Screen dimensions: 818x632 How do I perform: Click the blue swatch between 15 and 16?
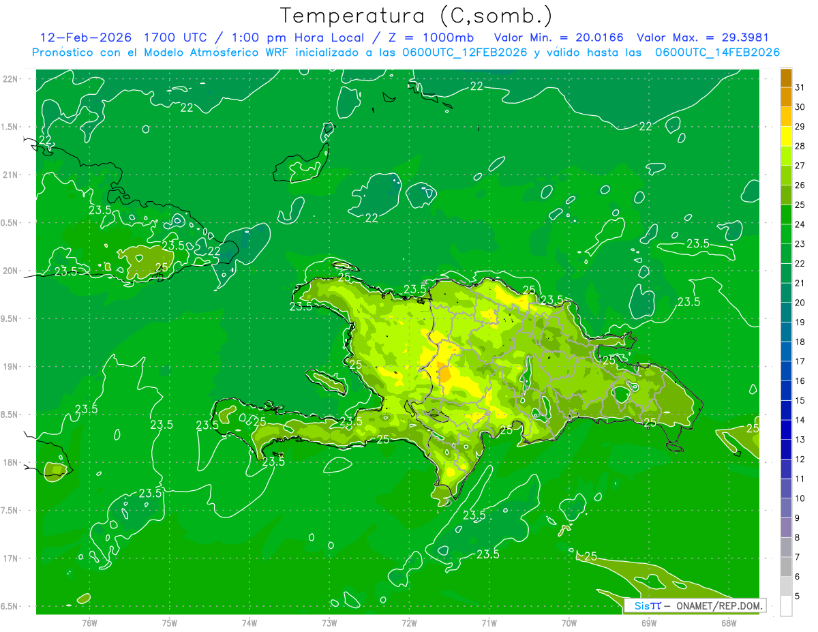[786, 391]
